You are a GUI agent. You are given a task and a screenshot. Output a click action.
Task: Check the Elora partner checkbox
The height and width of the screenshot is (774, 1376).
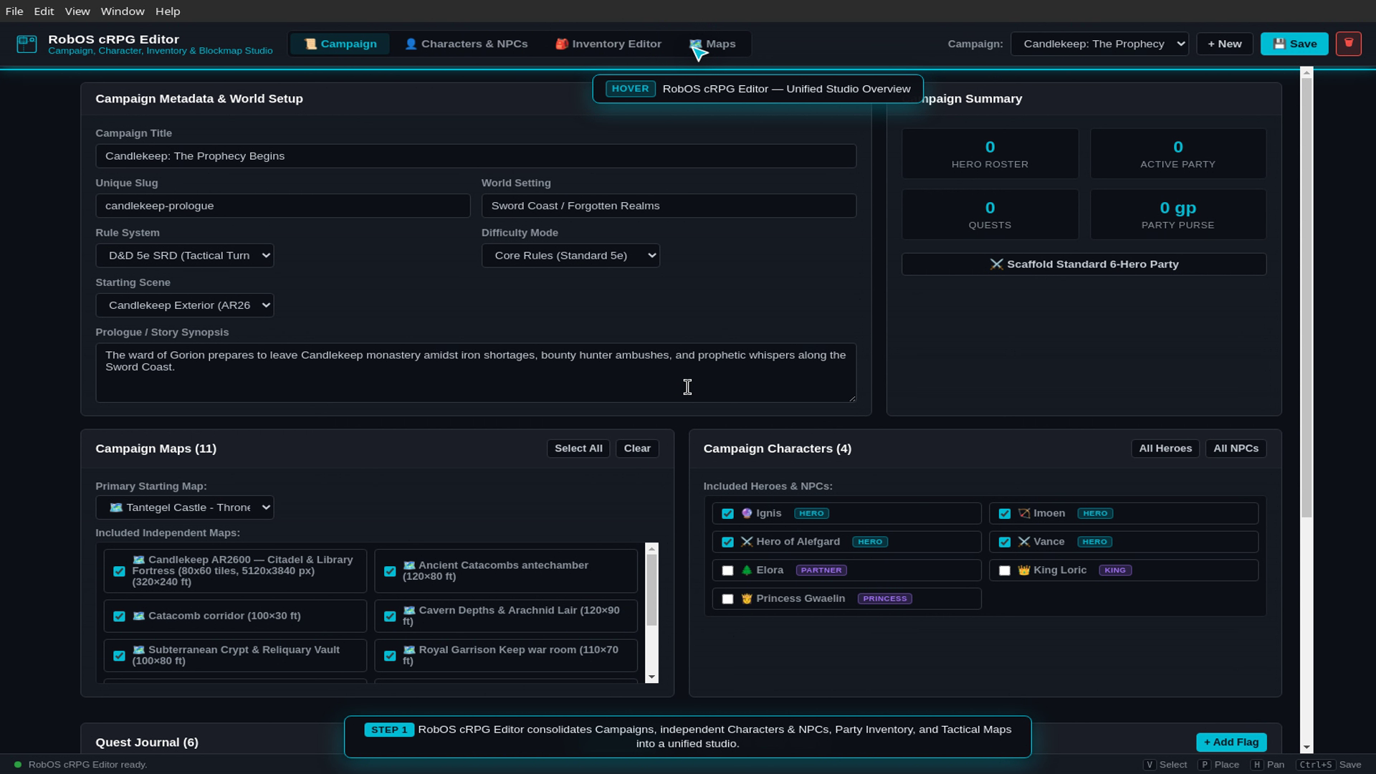point(727,570)
